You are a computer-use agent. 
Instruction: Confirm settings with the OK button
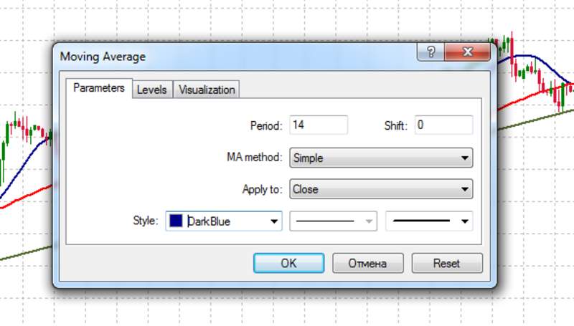[288, 263]
